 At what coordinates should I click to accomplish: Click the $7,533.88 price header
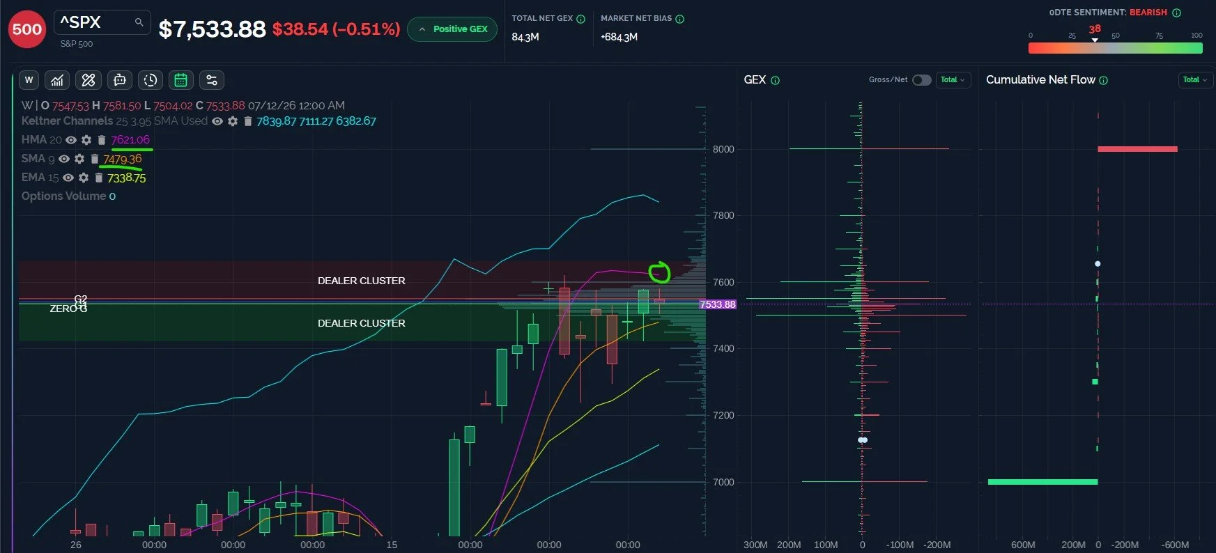click(212, 29)
